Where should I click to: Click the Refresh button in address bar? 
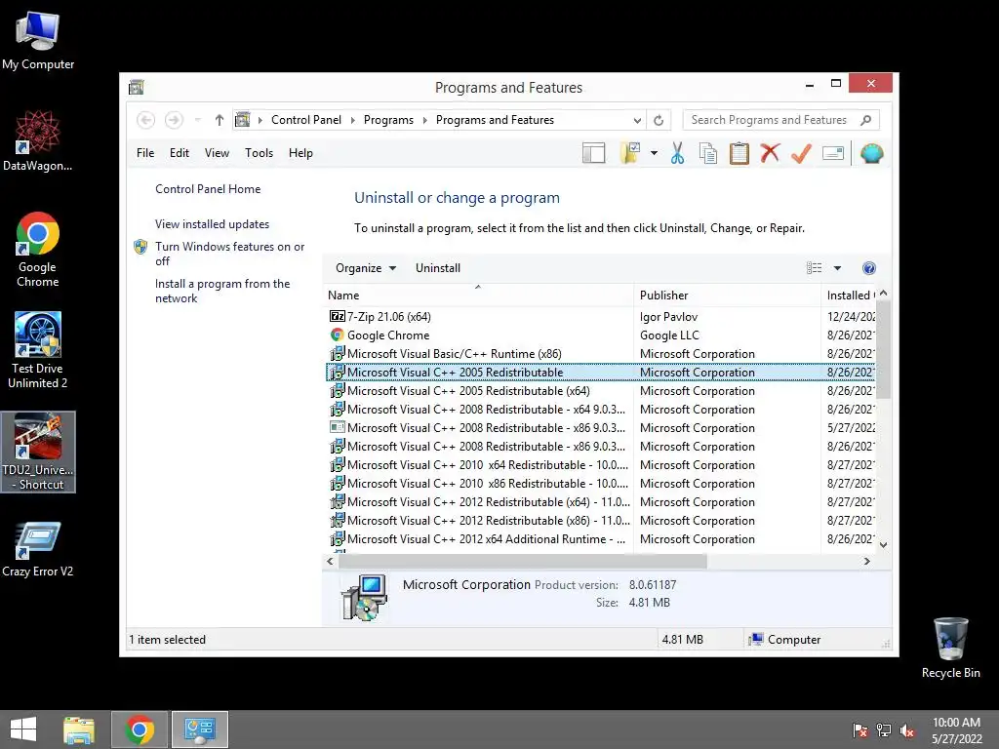[659, 120]
